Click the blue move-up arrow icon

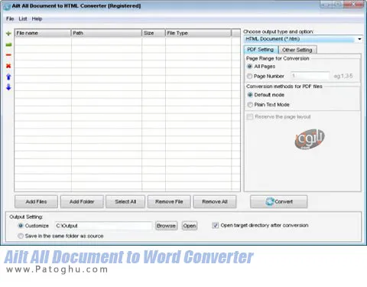tap(8, 77)
